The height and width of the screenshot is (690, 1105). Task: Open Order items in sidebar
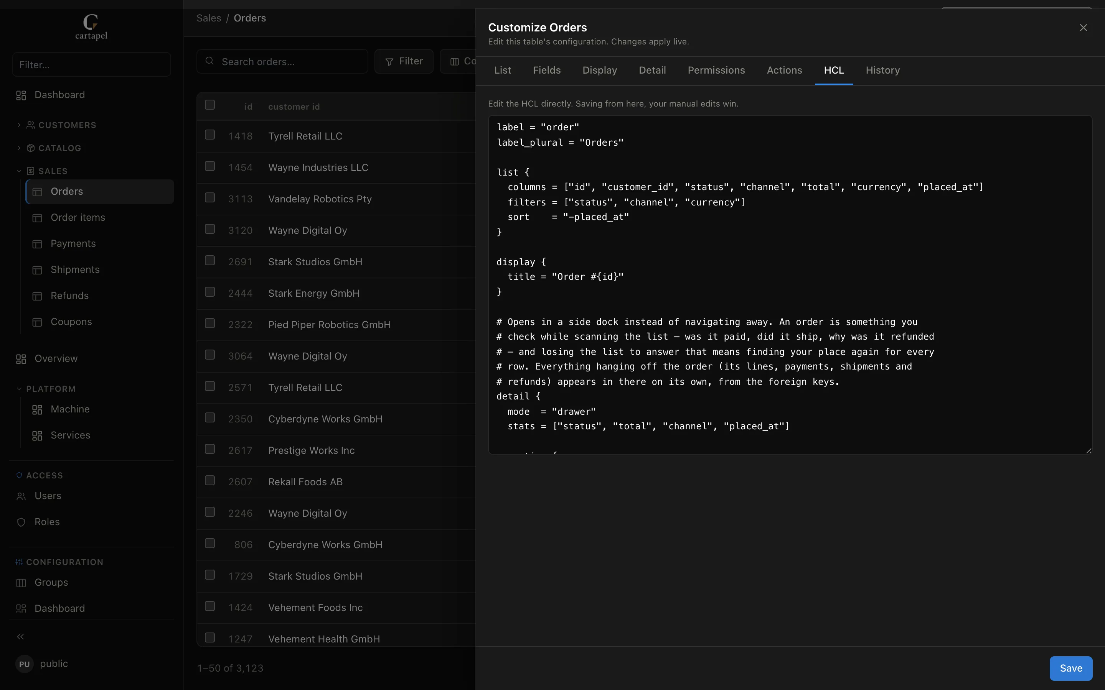99,218
